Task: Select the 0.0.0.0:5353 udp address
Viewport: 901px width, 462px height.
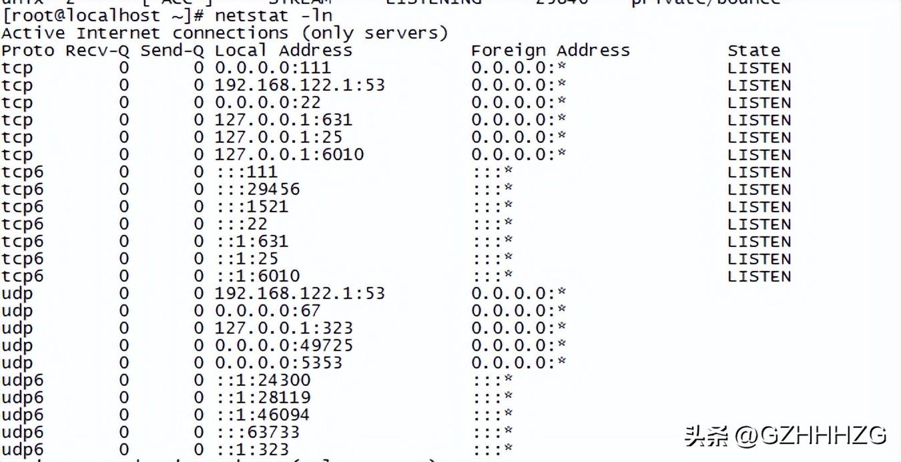Action: point(278,363)
